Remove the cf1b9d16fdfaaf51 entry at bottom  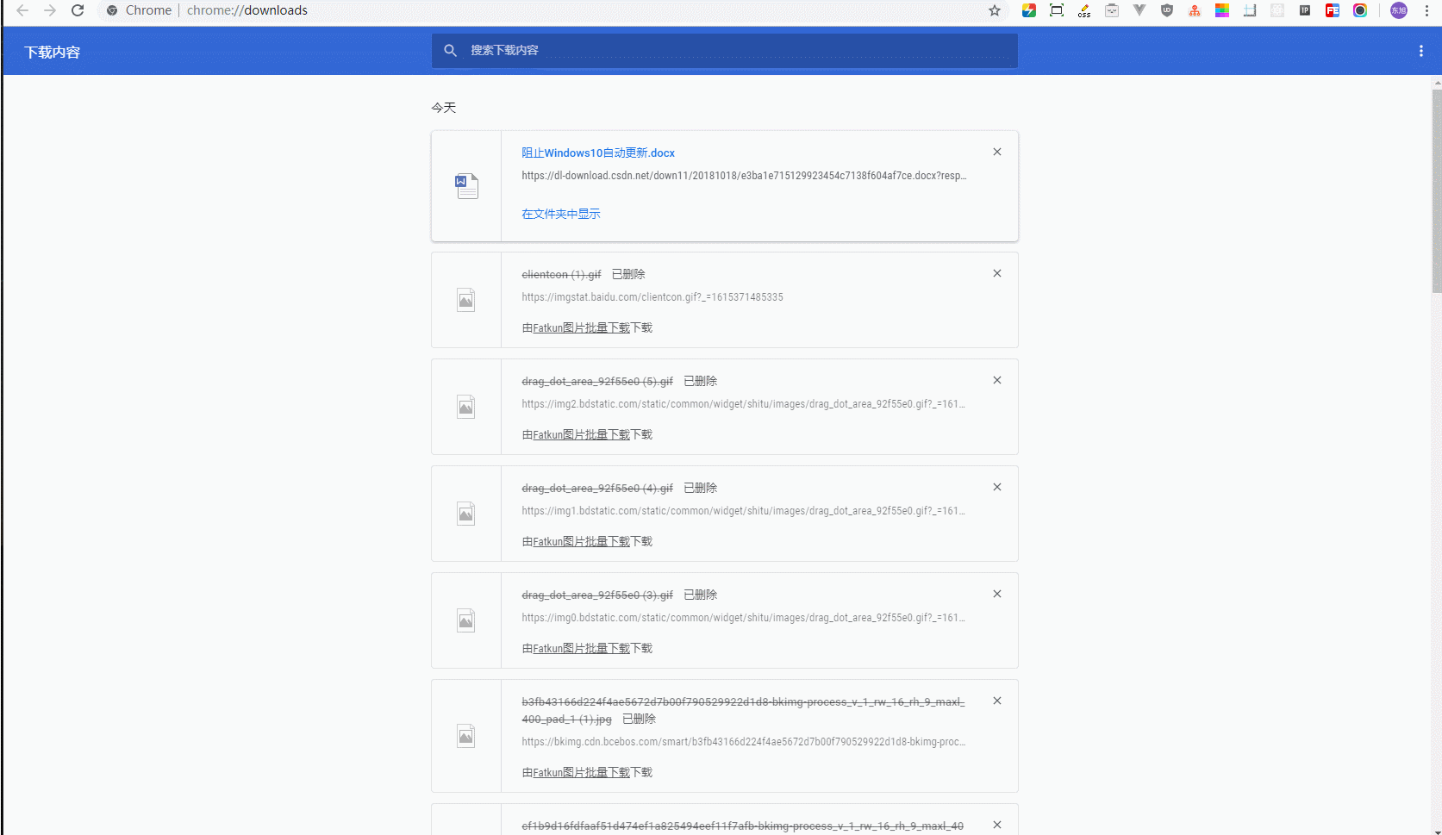(x=997, y=825)
